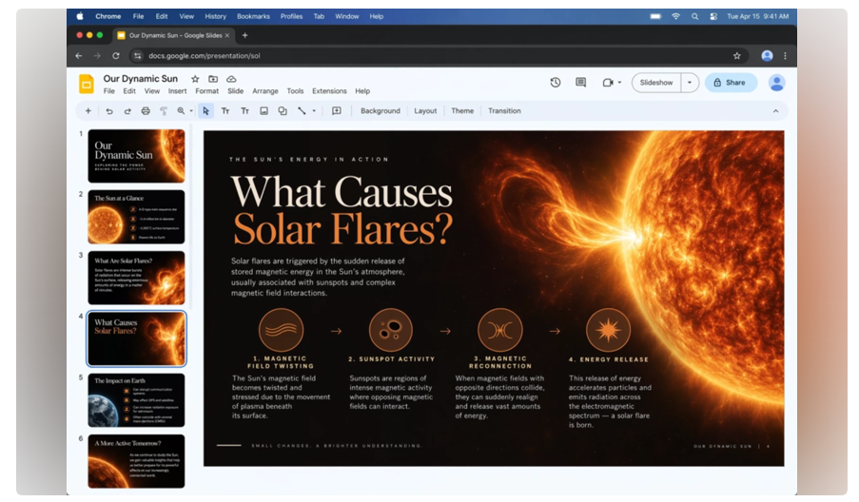Select the paint format tool
This screenshot has width=859, height=502.
(x=164, y=111)
